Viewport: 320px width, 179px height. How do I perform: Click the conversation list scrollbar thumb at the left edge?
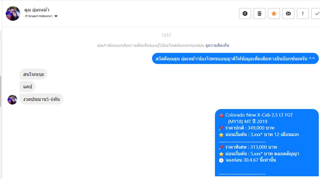point(1,91)
